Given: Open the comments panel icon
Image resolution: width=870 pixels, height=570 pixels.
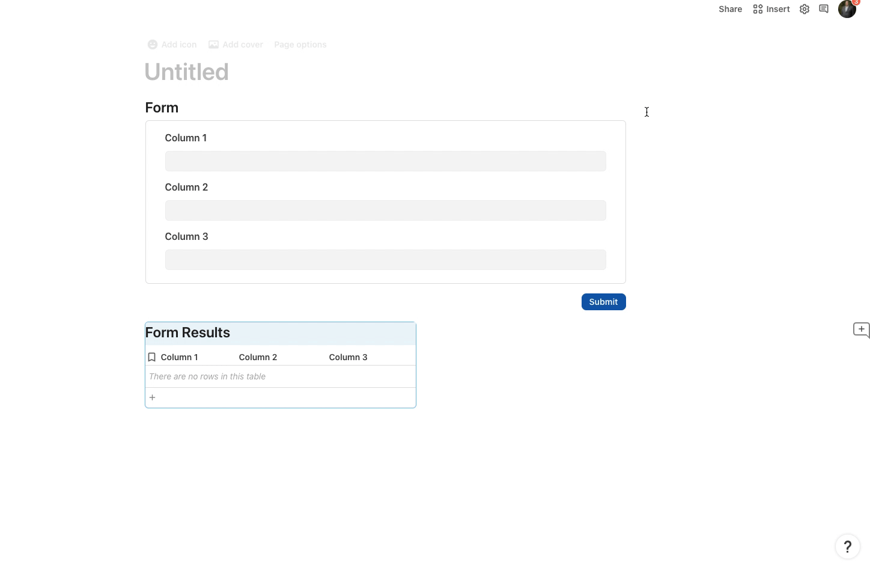Looking at the screenshot, I should 824,9.
